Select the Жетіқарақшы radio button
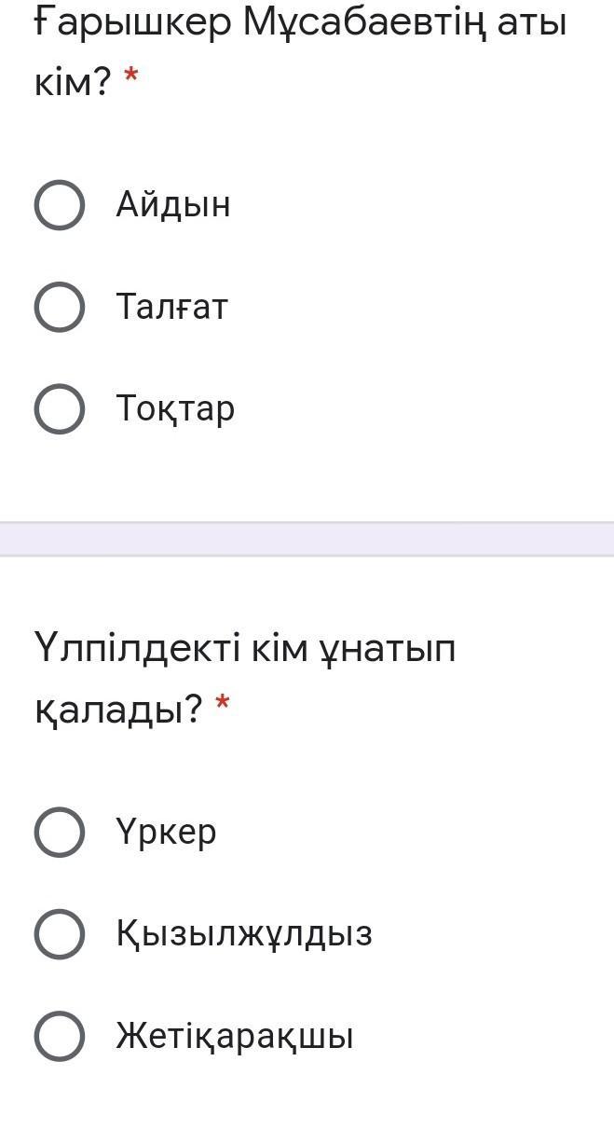614x1144 pixels. pyautogui.click(x=60, y=1036)
